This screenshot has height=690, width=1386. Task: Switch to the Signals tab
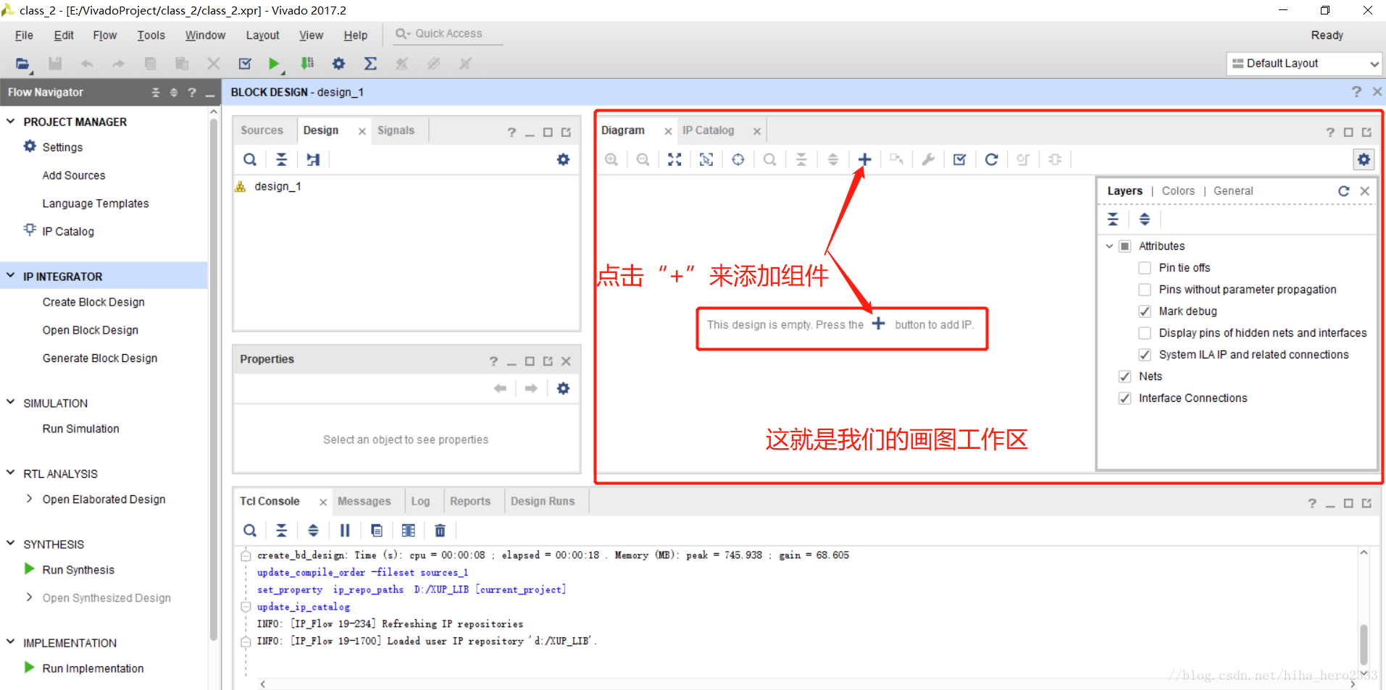396,130
